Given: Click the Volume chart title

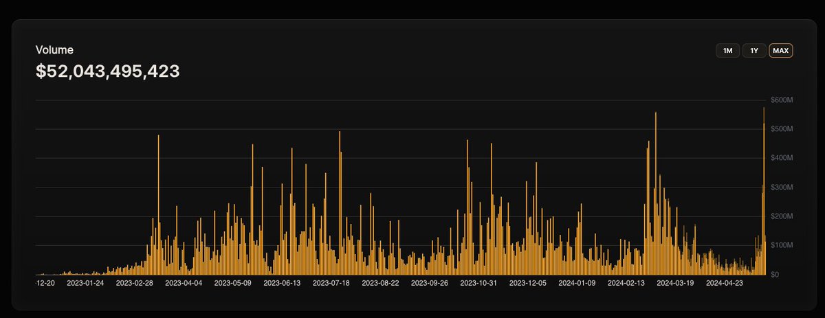Looking at the screenshot, I should (54, 50).
